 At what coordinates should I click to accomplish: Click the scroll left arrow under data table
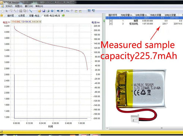click(107, 128)
